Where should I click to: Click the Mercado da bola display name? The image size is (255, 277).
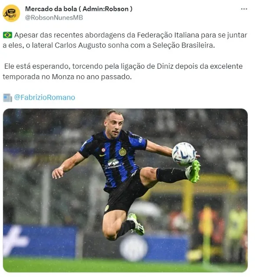78,9
